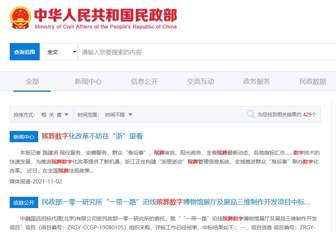Open the 全文 search scope dropdown
Viewport: 336px width, 232px height.
pyautogui.click(x=59, y=52)
